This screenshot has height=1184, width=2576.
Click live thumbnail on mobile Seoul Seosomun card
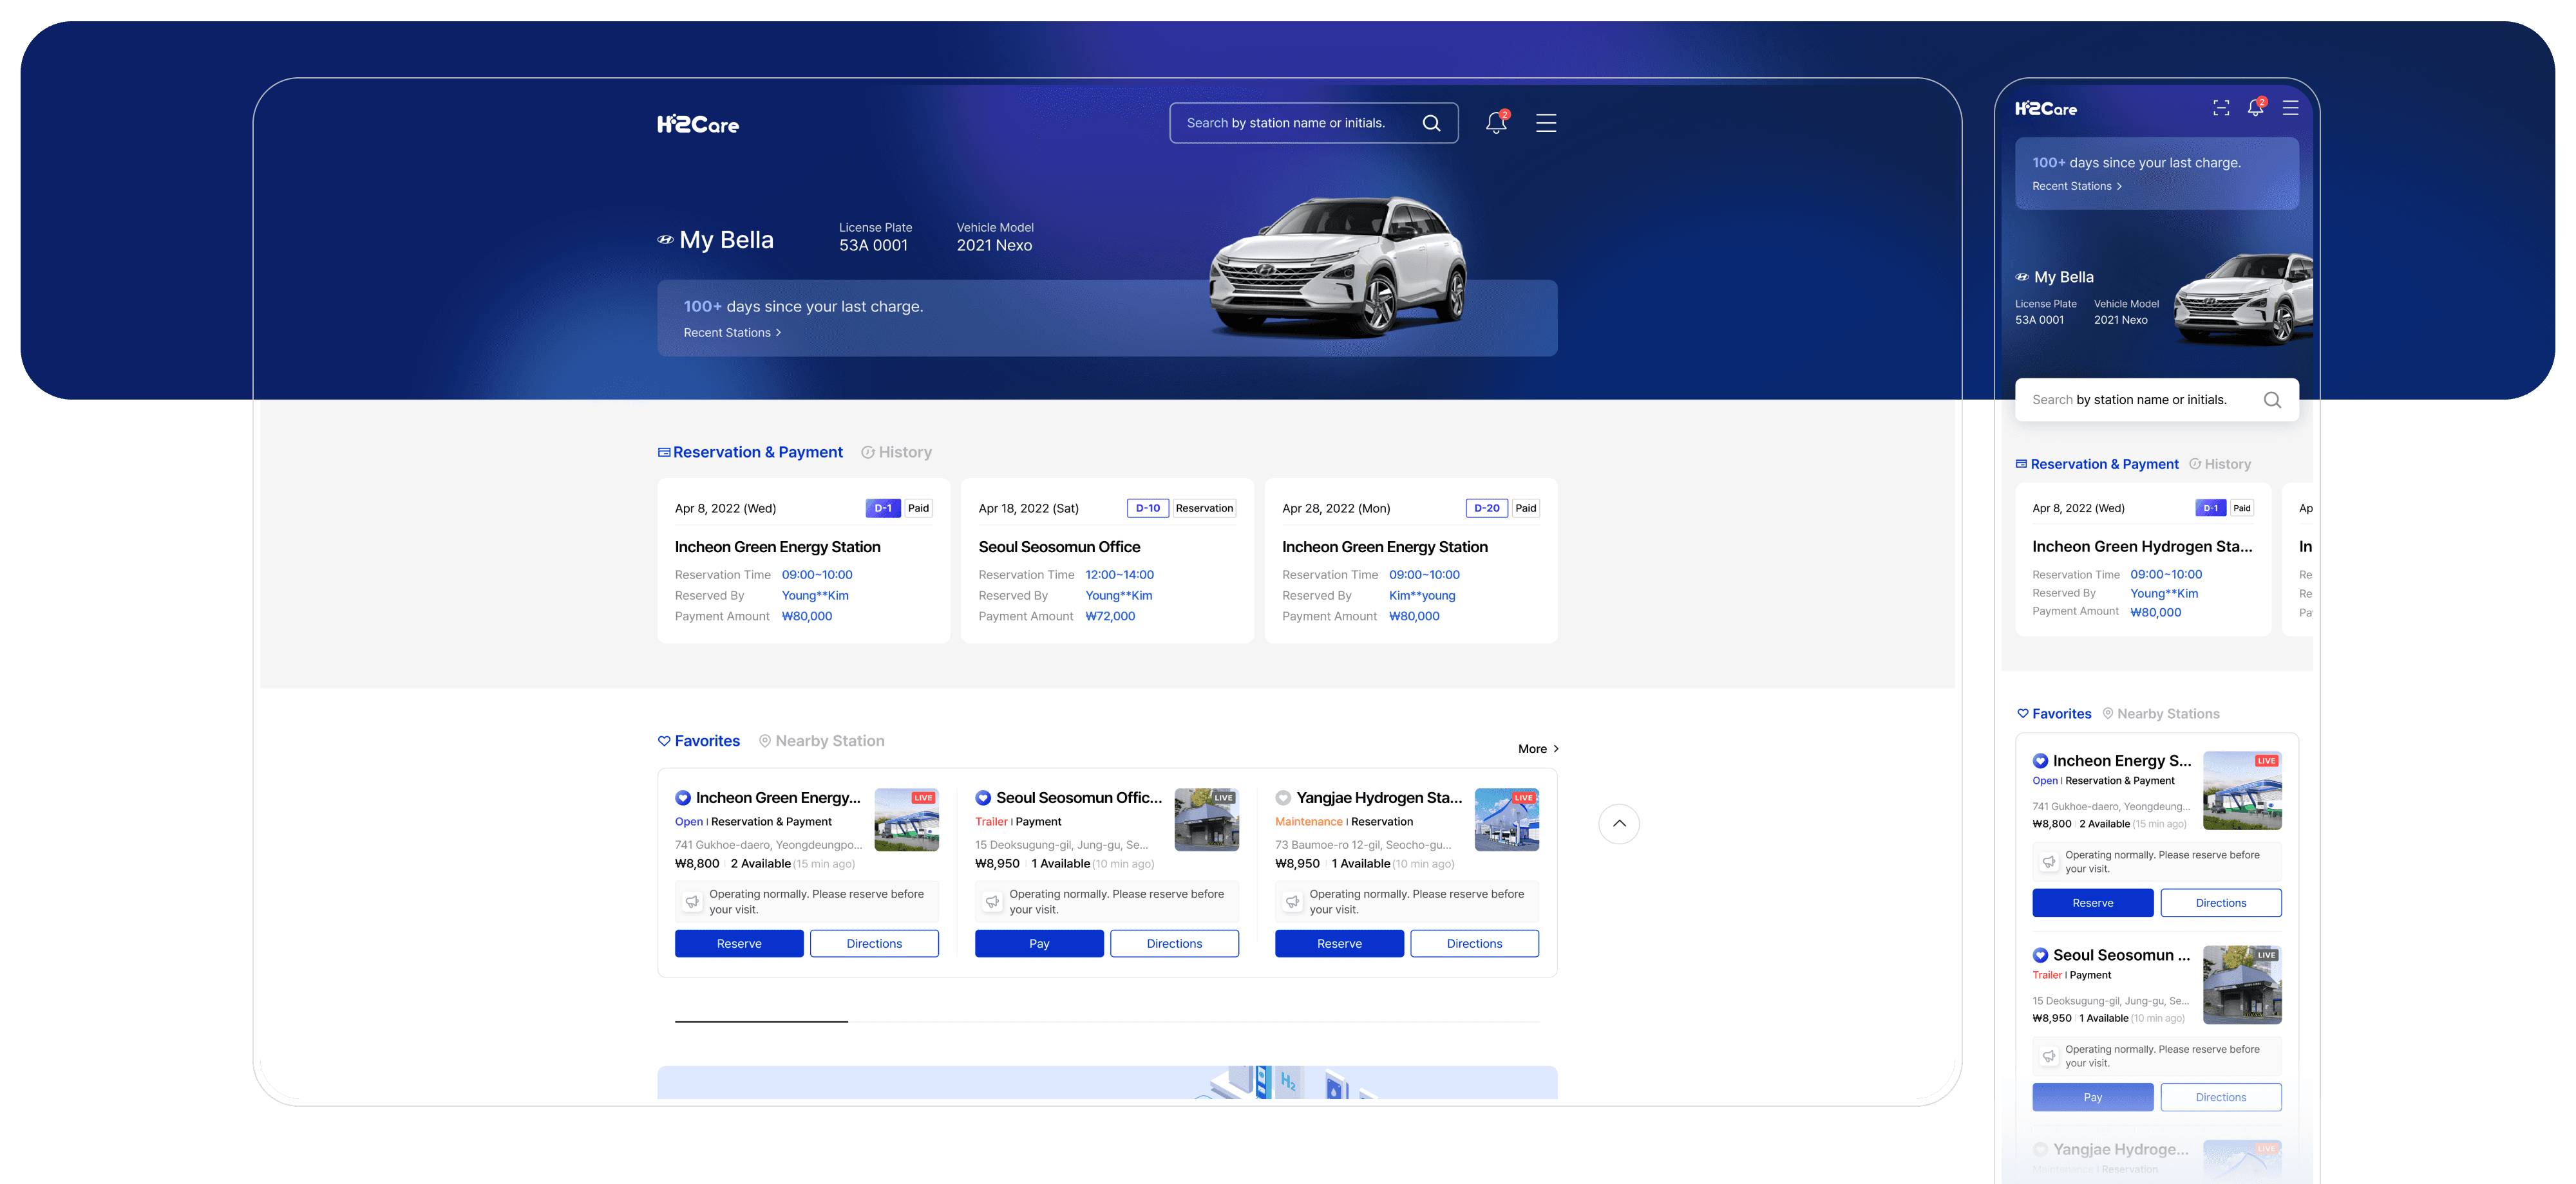[x=2242, y=985]
